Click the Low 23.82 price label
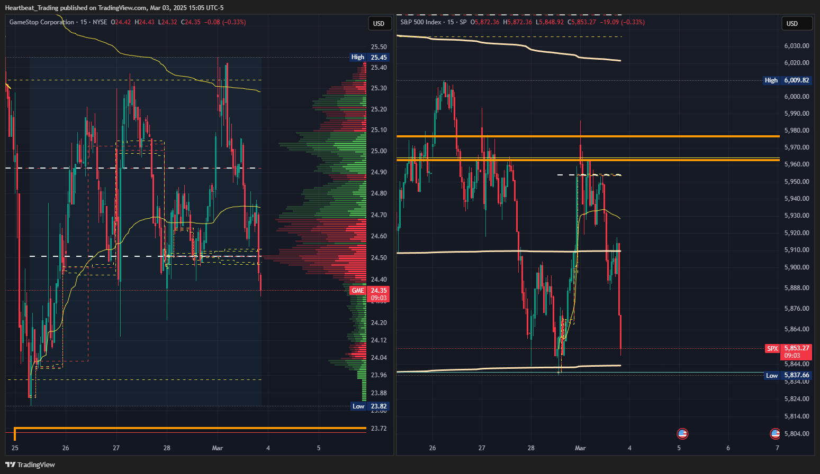 pos(370,406)
